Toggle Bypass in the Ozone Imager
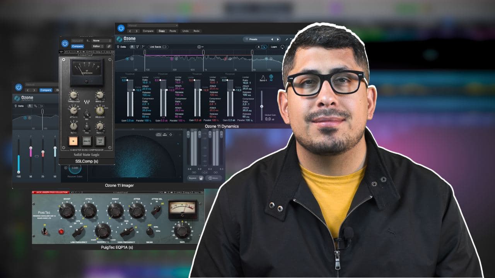This screenshot has height=278, width=495. [x=192, y=178]
